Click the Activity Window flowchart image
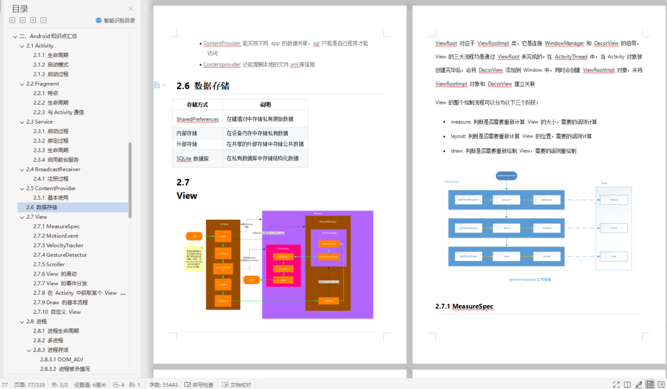The width and height of the screenshot is (667, 389). 280,264
